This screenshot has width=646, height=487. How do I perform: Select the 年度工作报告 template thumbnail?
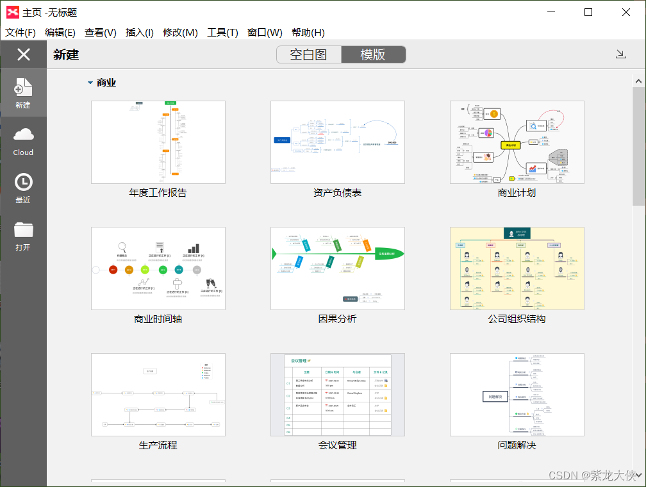tap(158, 142)
